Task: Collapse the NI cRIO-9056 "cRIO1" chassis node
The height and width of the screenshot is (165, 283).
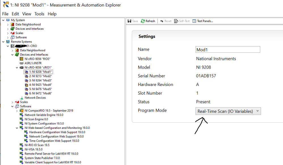Action: 17,68
